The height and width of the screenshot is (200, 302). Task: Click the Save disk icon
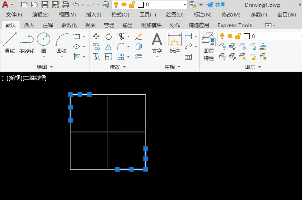click(x=45, y=4)
